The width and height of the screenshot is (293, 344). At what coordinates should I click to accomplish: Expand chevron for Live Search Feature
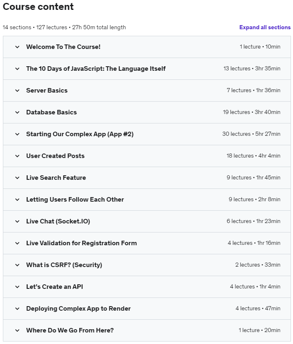click(x=17, y=178)
